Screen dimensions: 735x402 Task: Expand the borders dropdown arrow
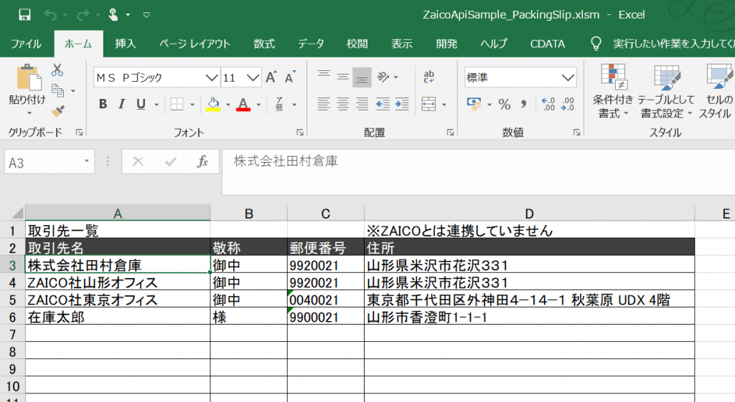[x=192, y=105]
